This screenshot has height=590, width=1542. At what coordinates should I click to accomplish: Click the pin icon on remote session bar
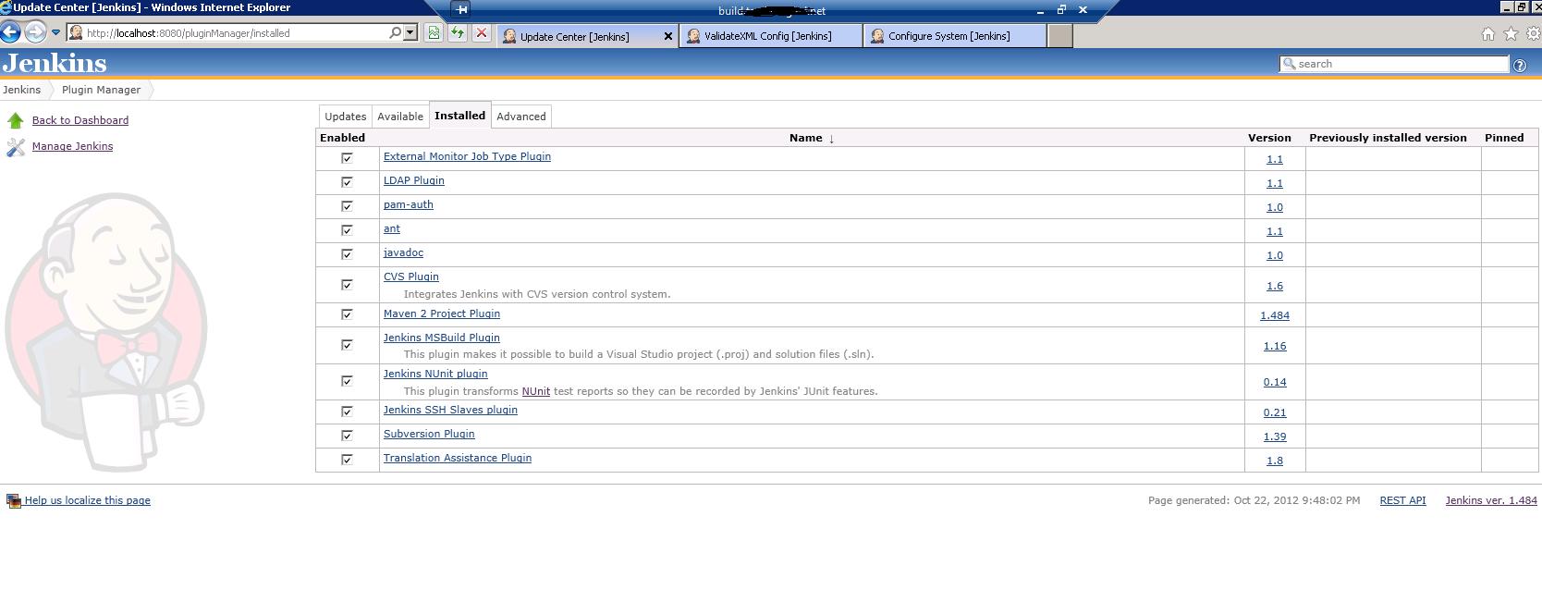[461, 9]
